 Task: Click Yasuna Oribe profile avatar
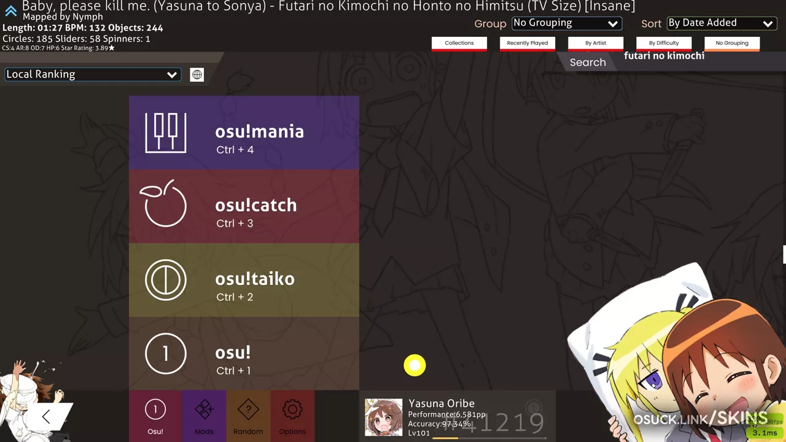click(x=383, y=417)
